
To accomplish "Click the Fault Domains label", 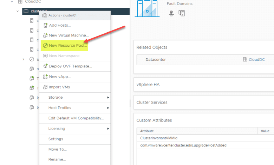I will click(x=180, y=4).
